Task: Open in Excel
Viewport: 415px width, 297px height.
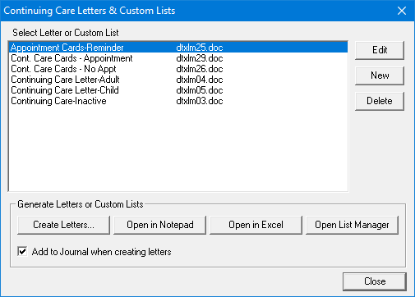Action: point(256,225)
